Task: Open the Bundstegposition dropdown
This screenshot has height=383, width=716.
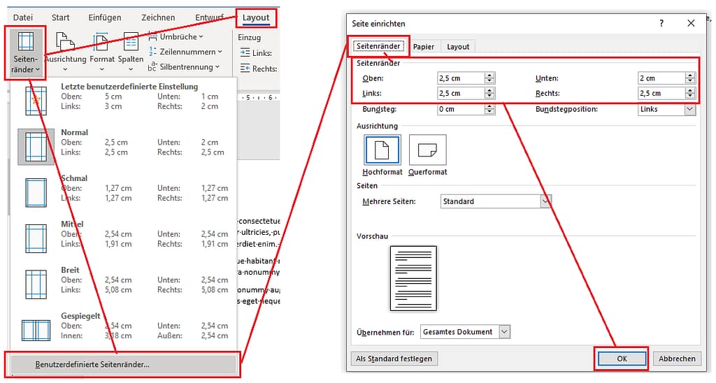Action: click(x=689, y=110)
